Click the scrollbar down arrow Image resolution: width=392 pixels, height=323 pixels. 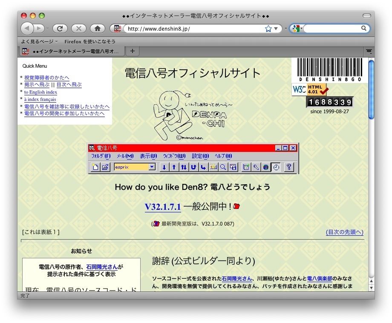click(x=372, y=288)
